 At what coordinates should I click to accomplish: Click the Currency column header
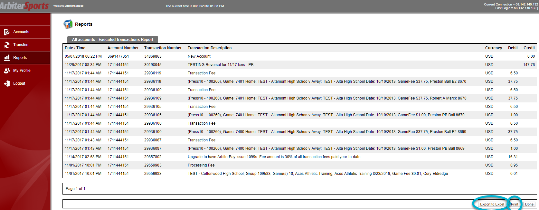494,48
